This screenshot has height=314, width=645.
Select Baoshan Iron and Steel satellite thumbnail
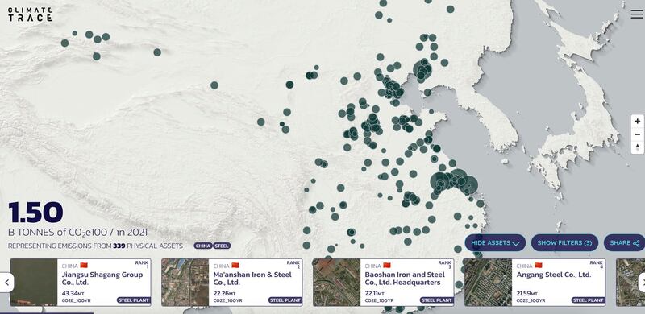tap(336, 283)
